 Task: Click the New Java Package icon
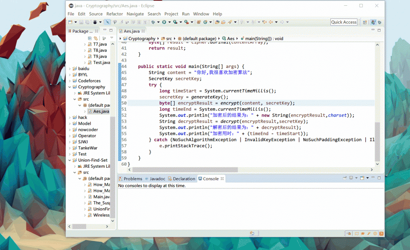tap(199, 22)
